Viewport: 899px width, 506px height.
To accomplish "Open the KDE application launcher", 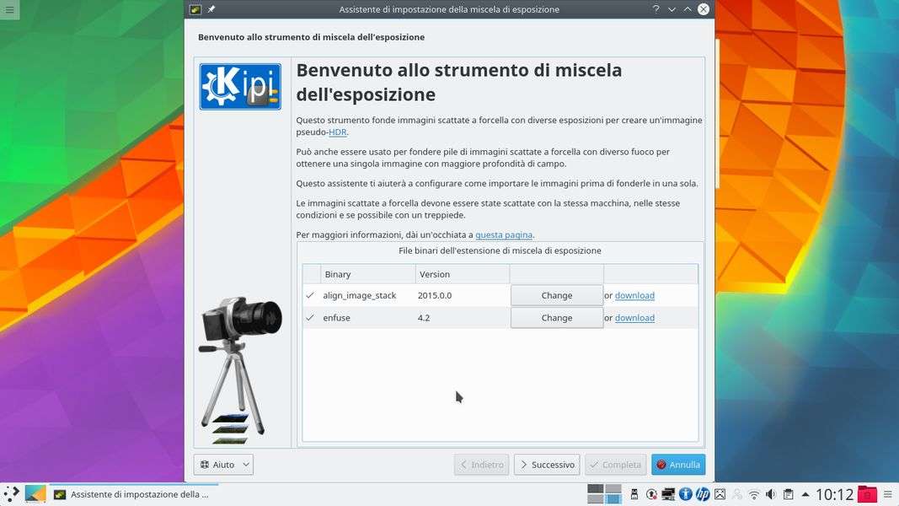I will click(x=11, y=494).
